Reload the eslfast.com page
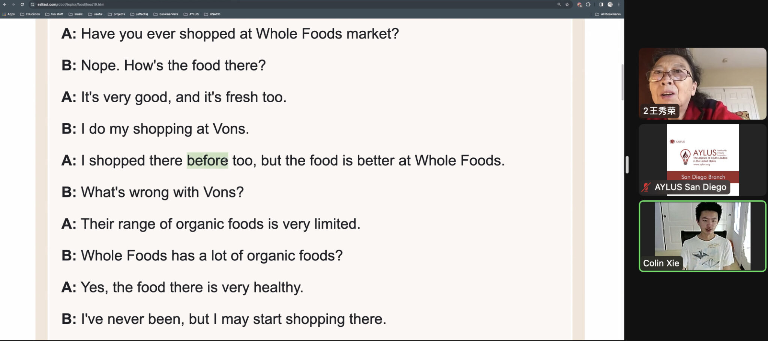768x341 pixels. click(22, 4)
